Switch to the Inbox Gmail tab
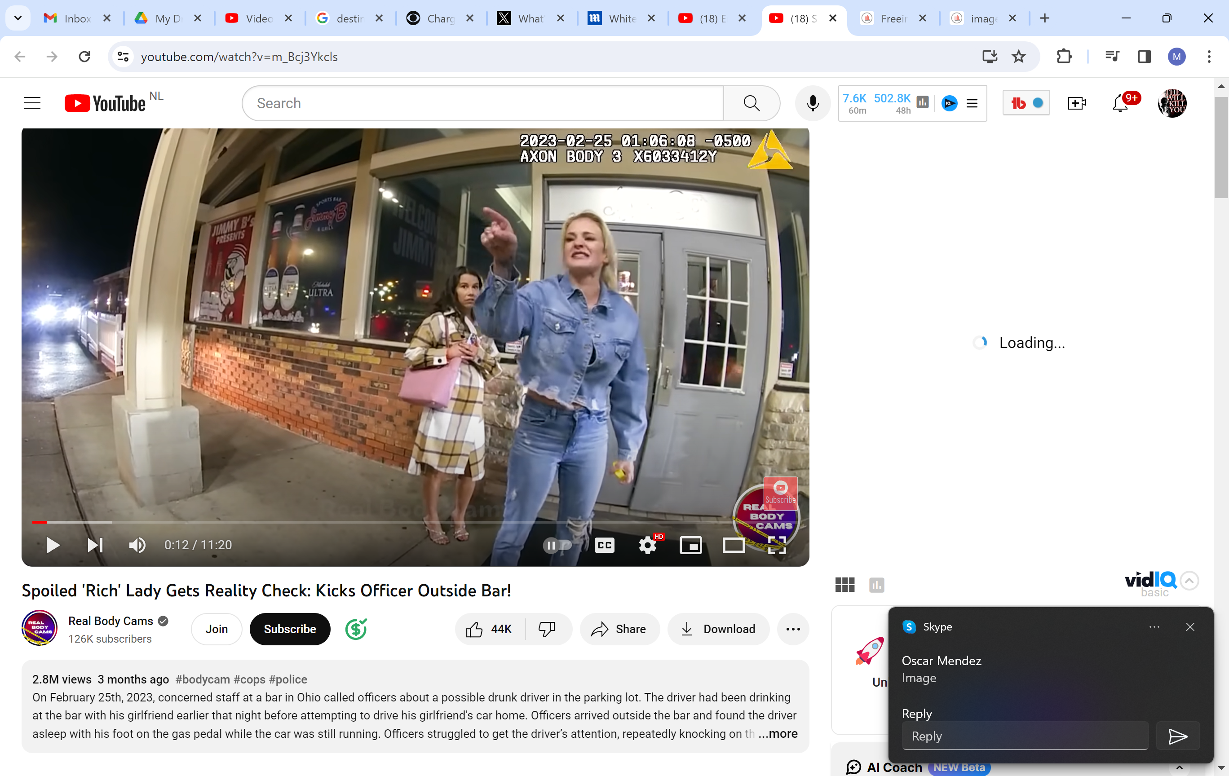1229x776 pixels. [x=71, y=18]
